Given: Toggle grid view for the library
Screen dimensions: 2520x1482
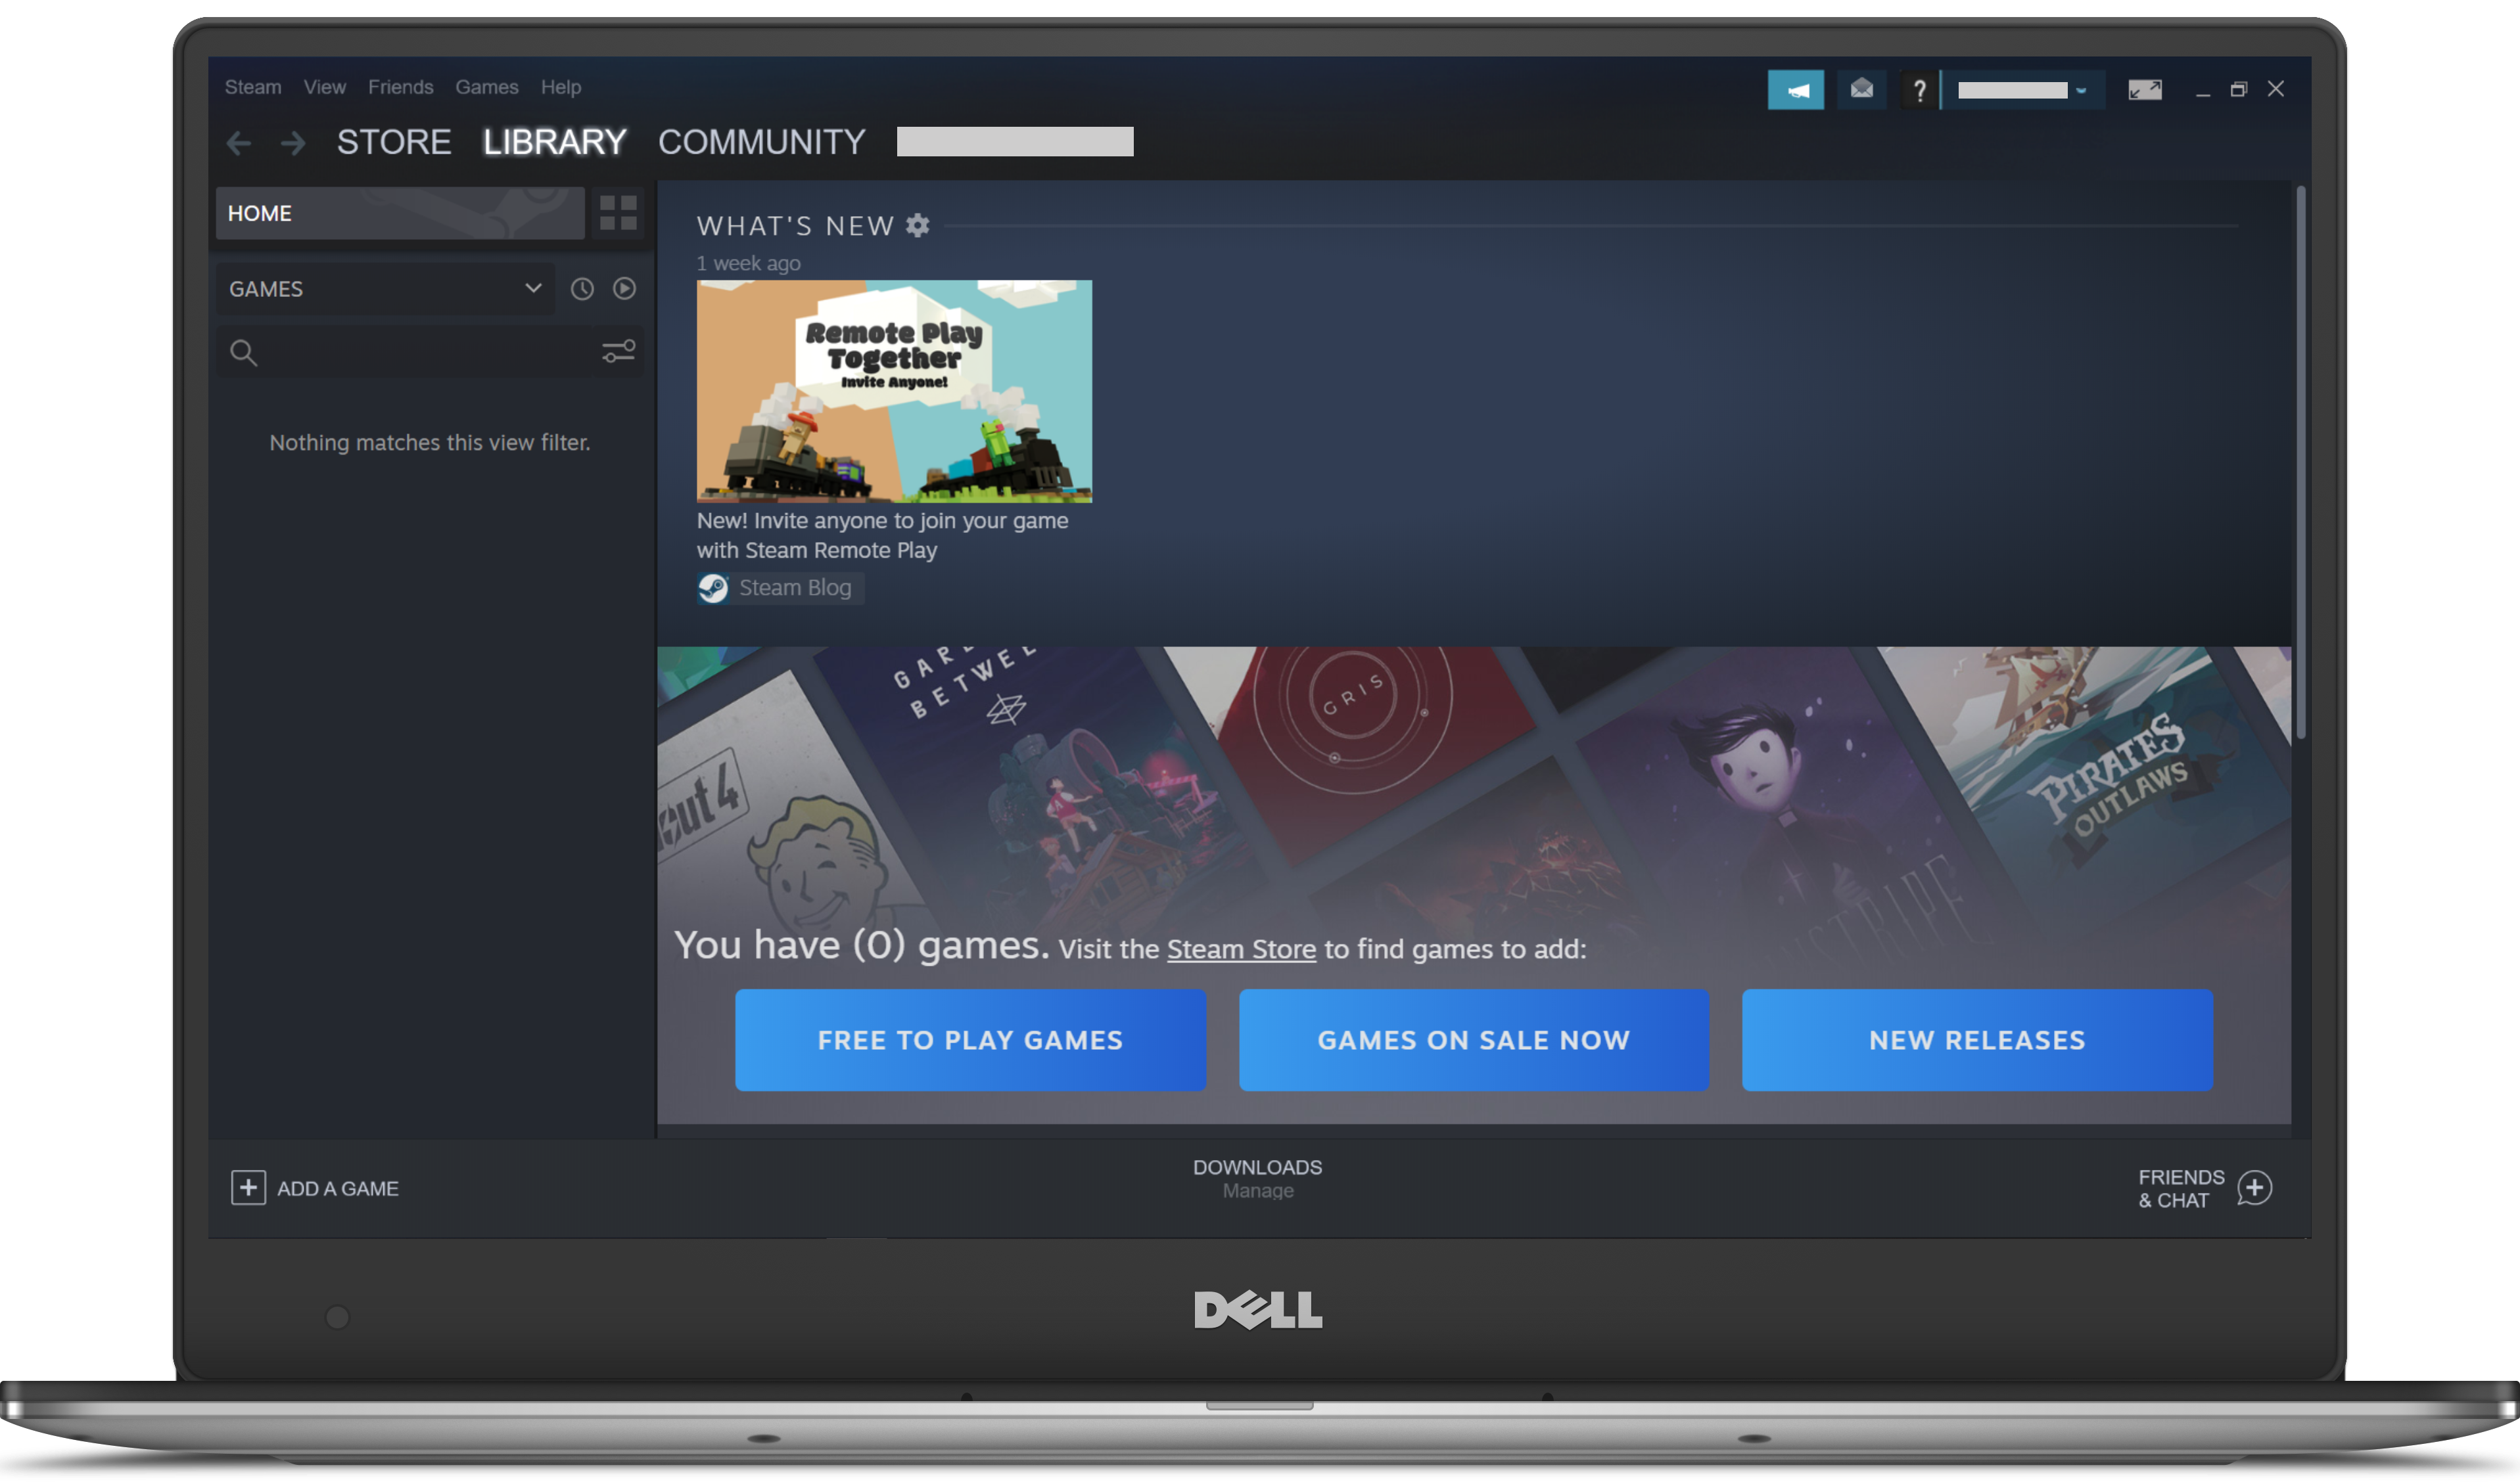Looking at the screenshot, I should click(x=617, y=212).
